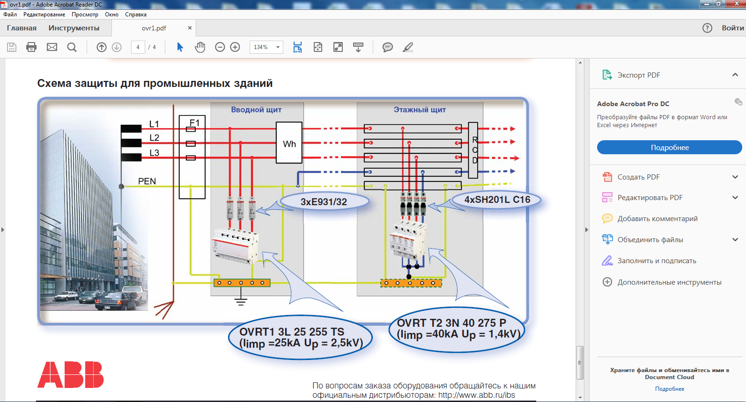Click the page number input field

138,47
